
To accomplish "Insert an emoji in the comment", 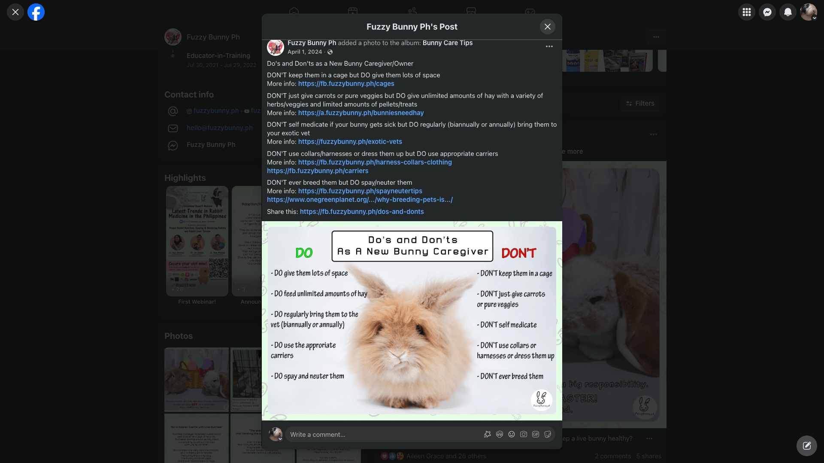I will click(x=512, y=434).
